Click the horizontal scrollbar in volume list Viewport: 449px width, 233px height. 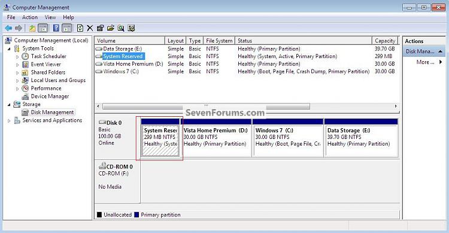206,107
